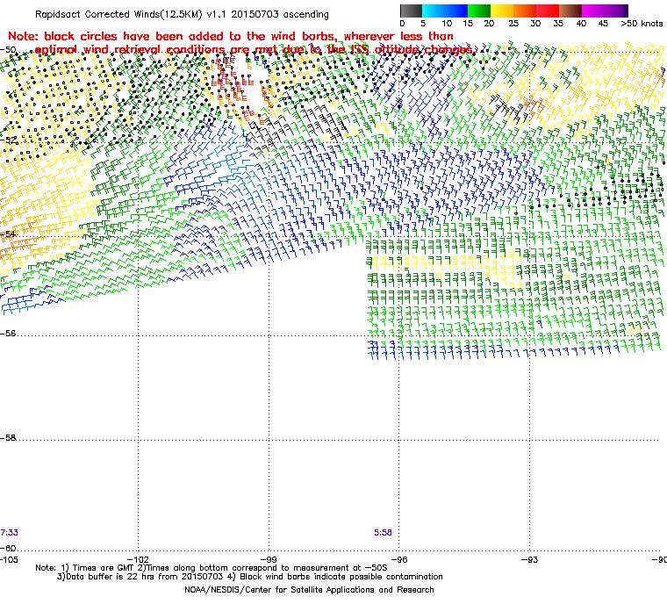Click the legend tick label '40'
Image resolution: width=667 pixels, height=604 pixels.
581,24
